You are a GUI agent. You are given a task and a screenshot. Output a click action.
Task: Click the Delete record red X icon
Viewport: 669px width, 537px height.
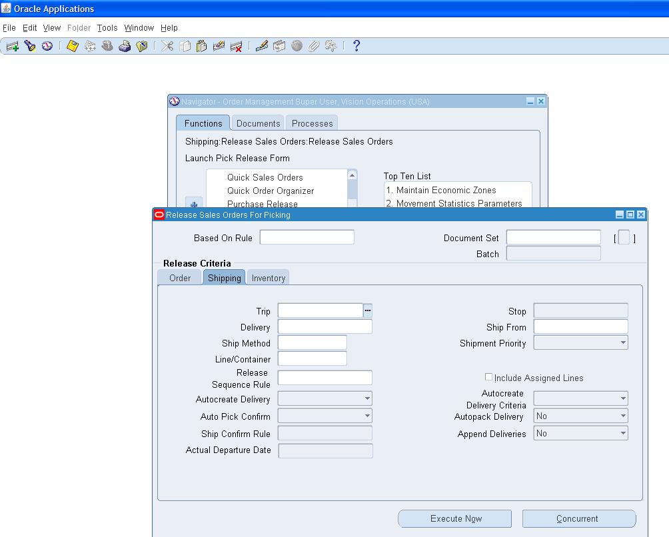pos(236,46)
